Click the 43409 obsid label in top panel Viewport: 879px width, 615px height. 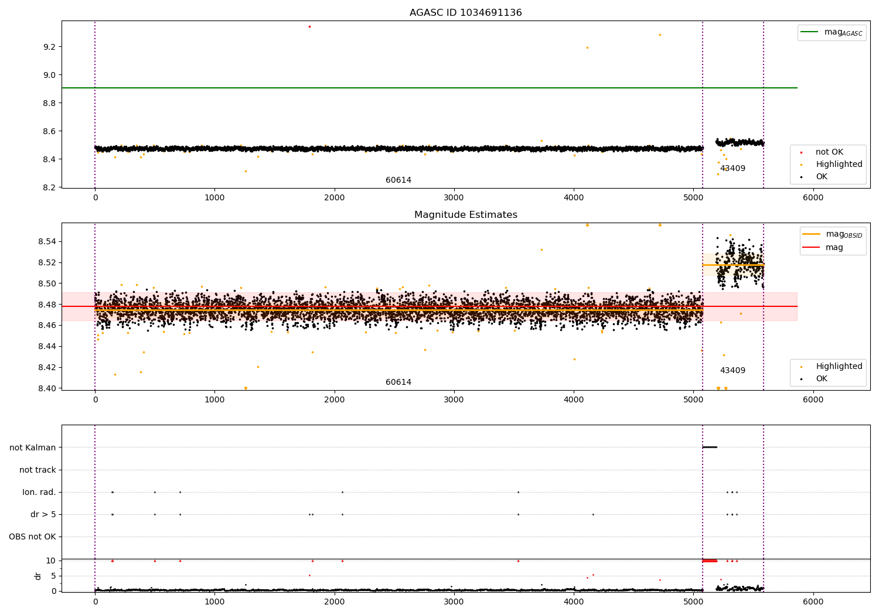(732, 169)
